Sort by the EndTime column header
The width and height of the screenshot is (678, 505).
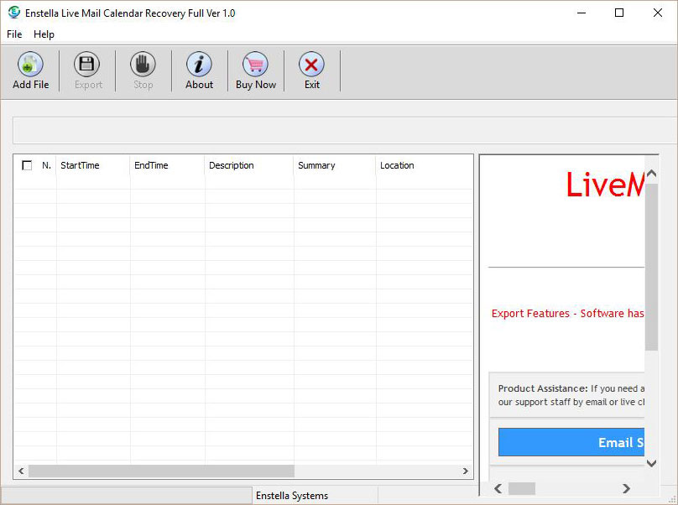coord(151,165)
